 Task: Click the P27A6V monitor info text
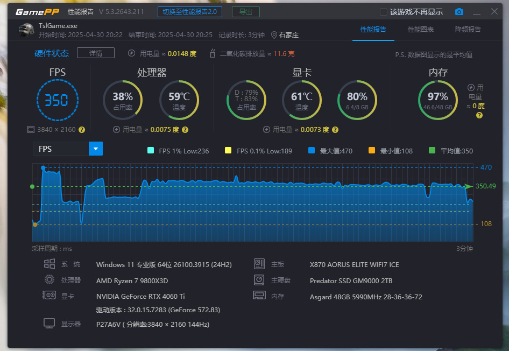pos(153,325)
